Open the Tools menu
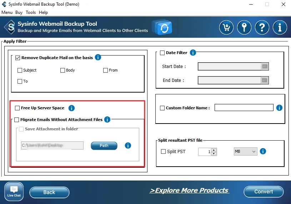The height and width of the screenshot is (204, 291). (31, 12)
